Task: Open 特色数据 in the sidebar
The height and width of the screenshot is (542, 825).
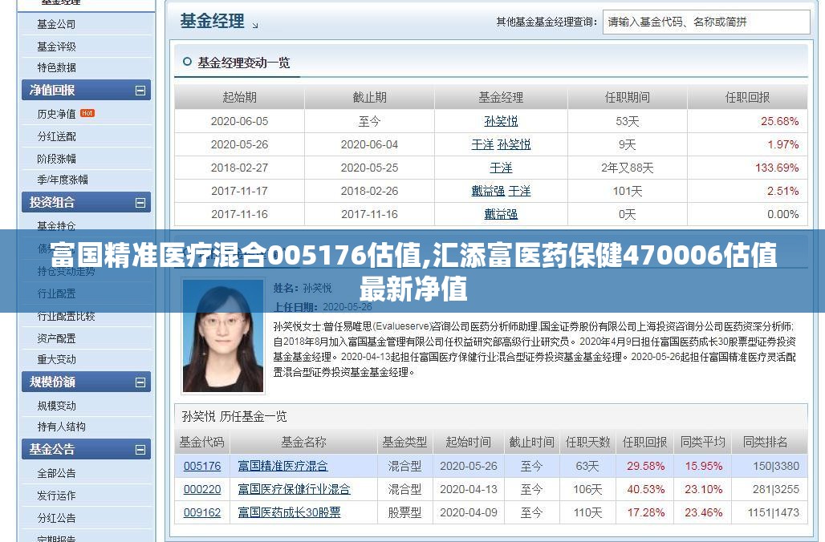Action: (x=56, y=68)
